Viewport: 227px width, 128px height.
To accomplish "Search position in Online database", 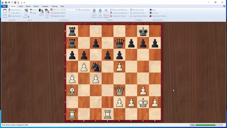I will 41,12.
